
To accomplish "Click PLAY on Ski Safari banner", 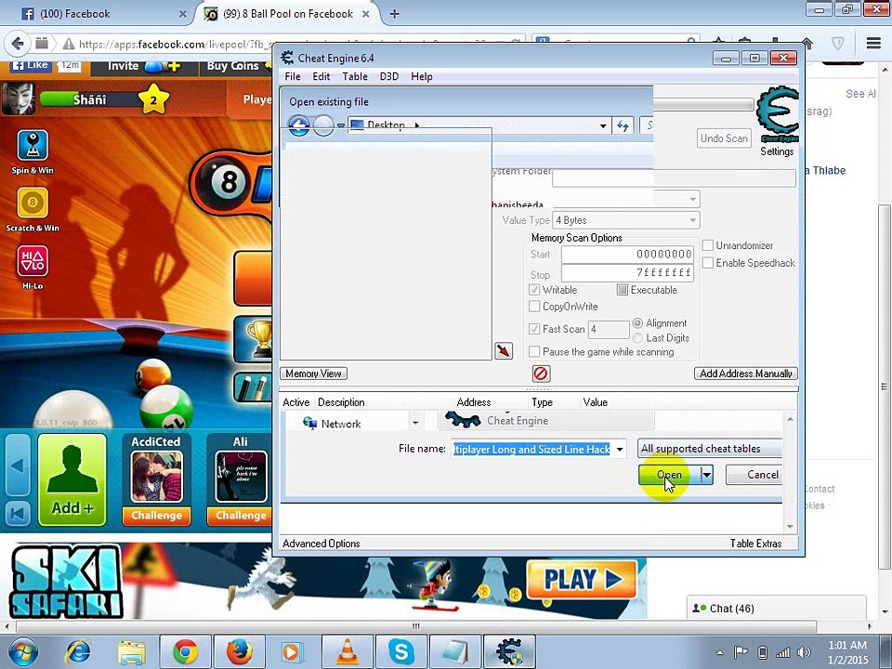I will pyautogui.click(x=582, y=579).
